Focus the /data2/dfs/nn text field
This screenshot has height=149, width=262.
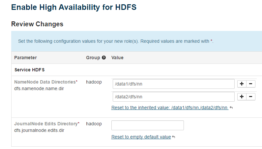[173, 96]
